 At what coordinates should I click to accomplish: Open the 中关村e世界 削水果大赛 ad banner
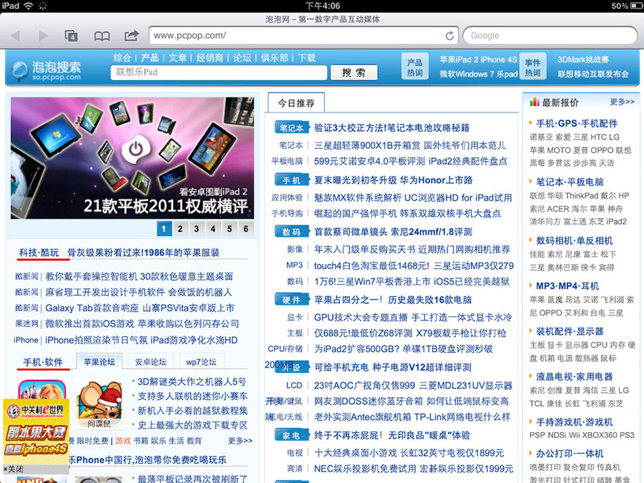(36, 431)
